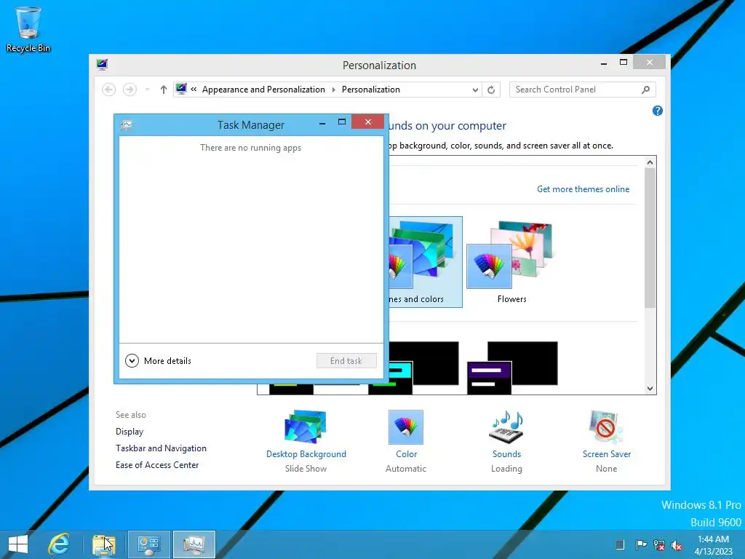
Task: Click the theme list scroll down arrow
Action: pyautogui.click(x=650, y=389)
